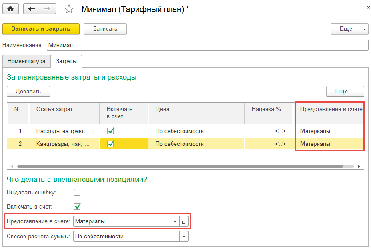Click the Записать и закрыть button
This screenshot has width=371, height=249.
click(x=41, y=29)
